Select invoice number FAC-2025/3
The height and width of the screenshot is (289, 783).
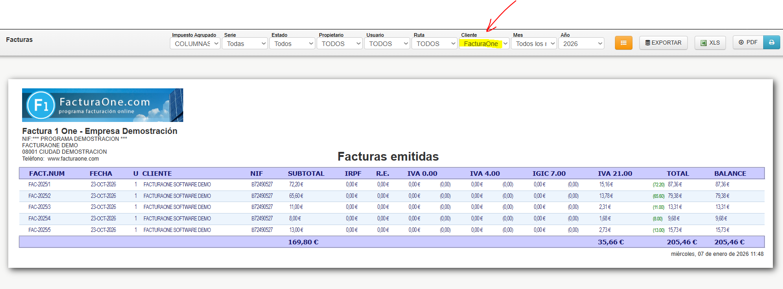[40, 207]
